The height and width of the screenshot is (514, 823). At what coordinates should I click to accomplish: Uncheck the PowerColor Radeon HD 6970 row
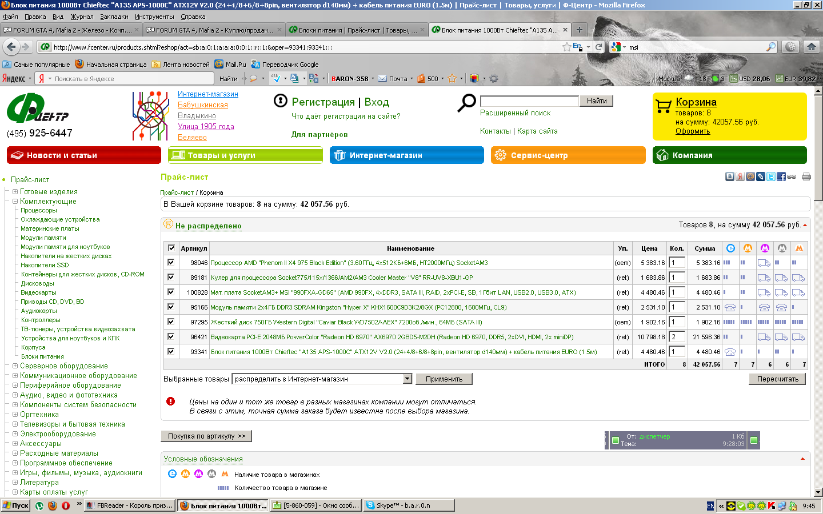pyautogui.click(x=171, y=336)
